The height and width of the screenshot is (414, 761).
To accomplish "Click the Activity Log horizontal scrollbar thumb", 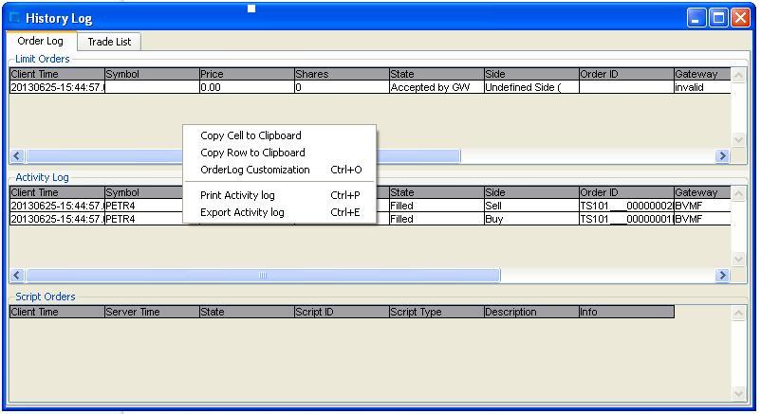I will 263,276.
